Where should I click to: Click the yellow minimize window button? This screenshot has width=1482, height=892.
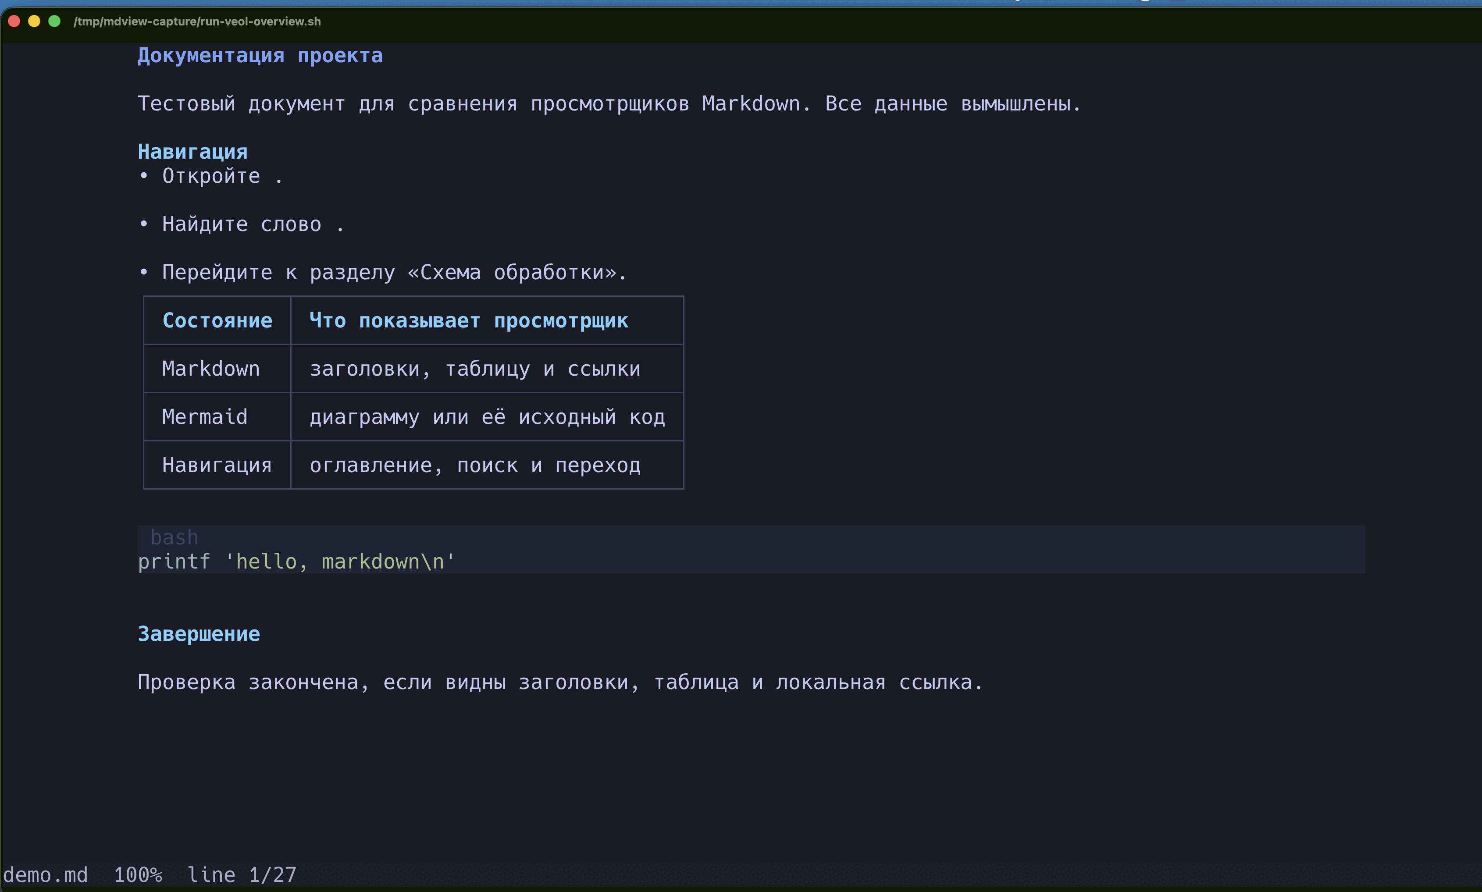pos(34,21)
